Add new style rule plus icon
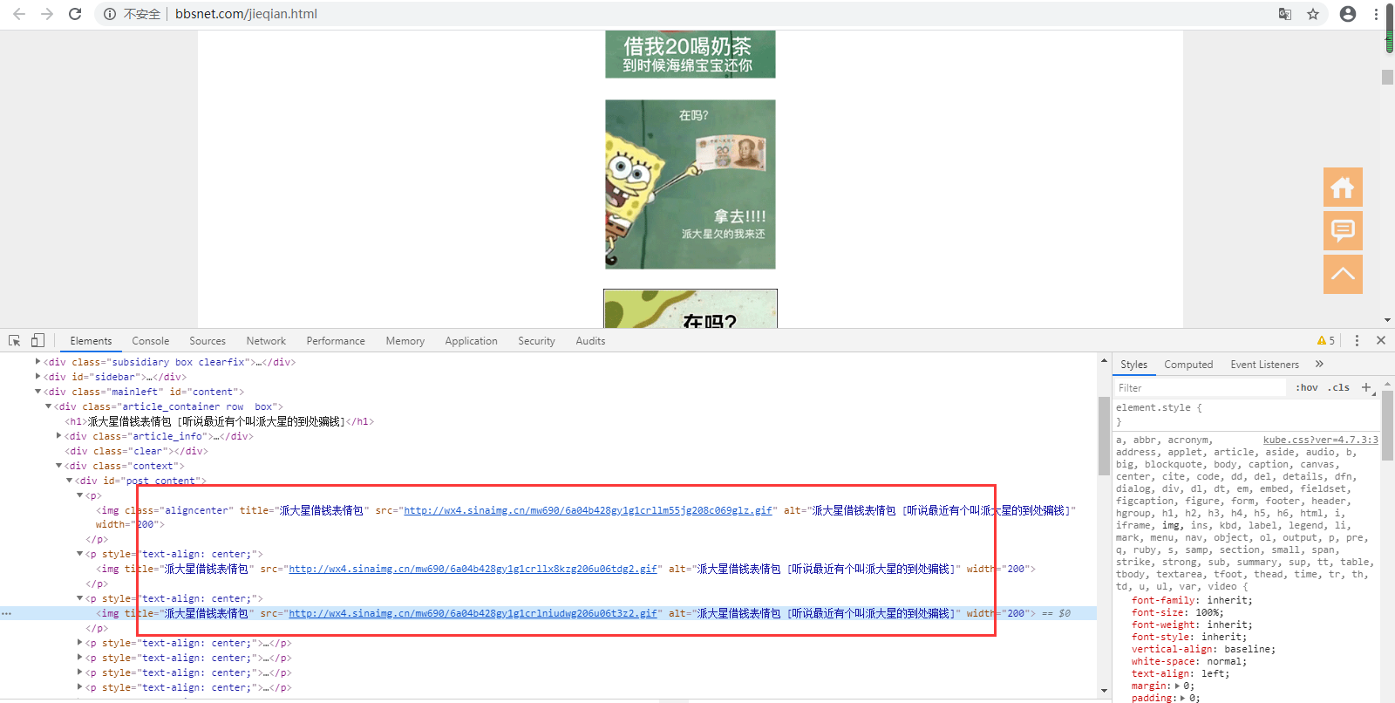The height and width of the screenshot is (703, 1395). 1366,387
